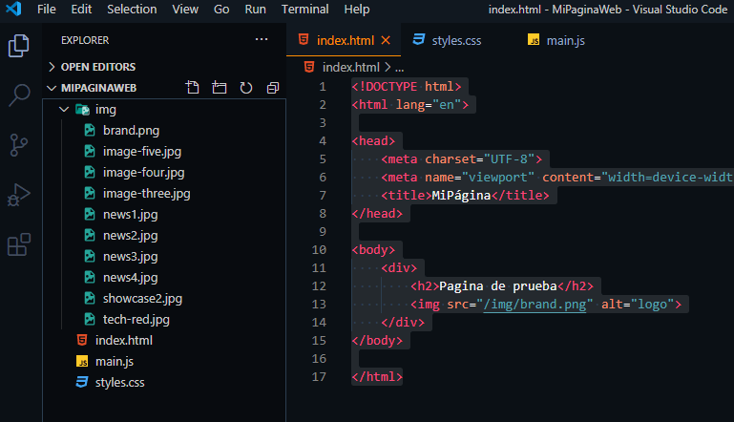Open tech-red.jpg from the file tree
Image resolution: width=734 pixels, height=422 pixels.
tap(136, 320)
